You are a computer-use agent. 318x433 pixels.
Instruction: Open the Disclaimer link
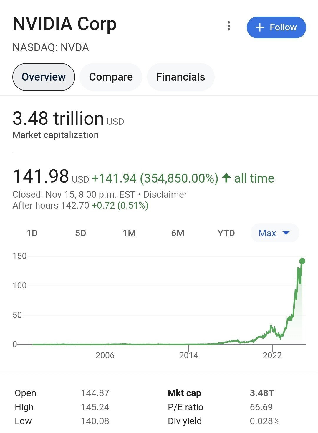click(x=165, y=195)
